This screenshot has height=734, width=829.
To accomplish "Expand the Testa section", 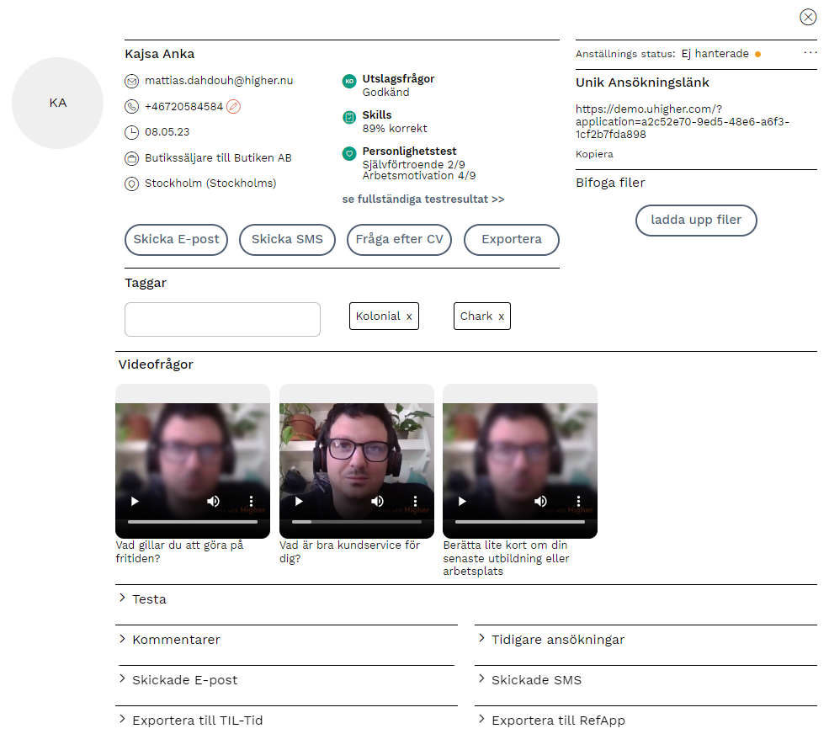I will [x=149, y=599].
